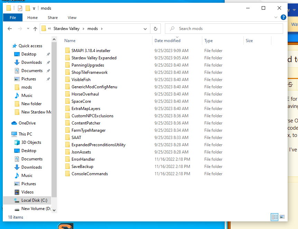This screenshot has height=229, width=298.
Task: Click navigation pane scroll down arrow
Action: [54, 210]
